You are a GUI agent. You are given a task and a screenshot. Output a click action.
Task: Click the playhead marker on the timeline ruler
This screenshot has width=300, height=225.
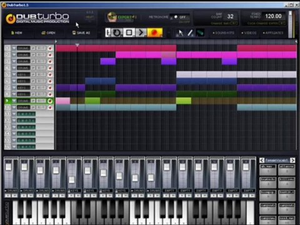click(77, 44)
